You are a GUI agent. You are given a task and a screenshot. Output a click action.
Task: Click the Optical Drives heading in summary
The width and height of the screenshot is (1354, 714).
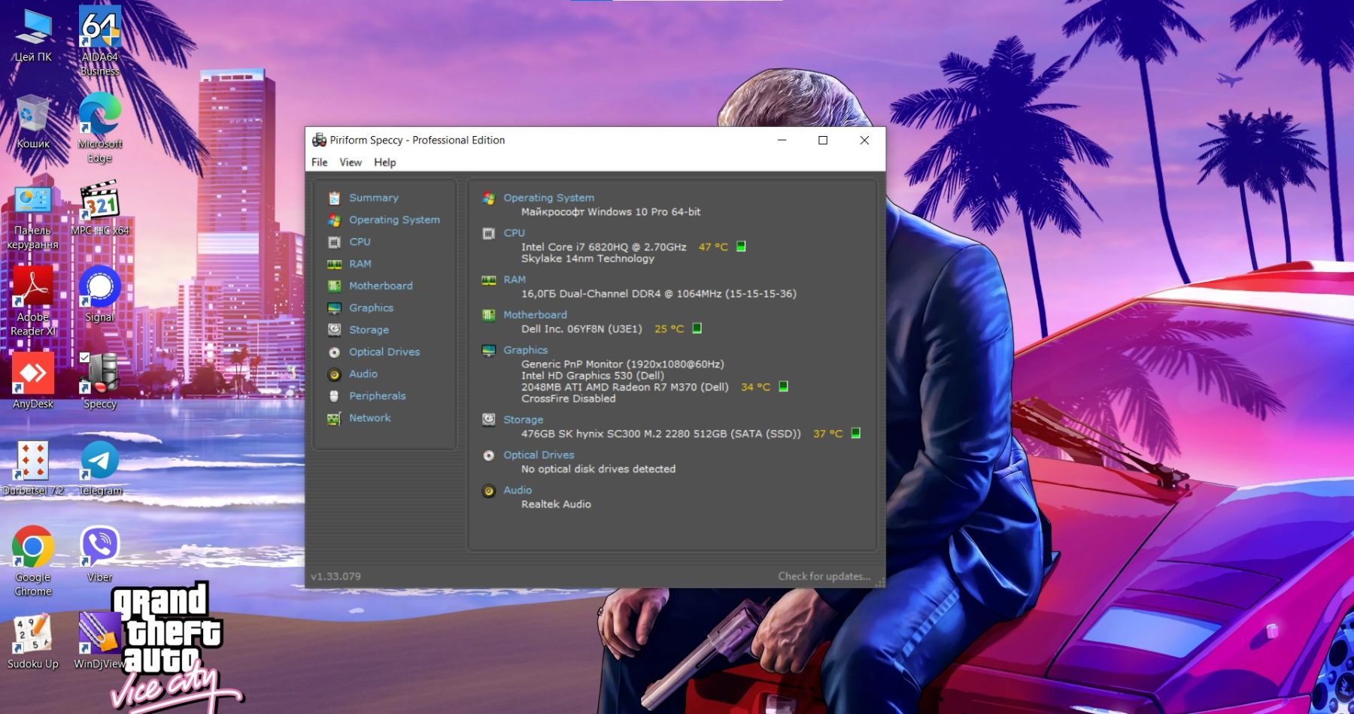click(x=539, y=455)
